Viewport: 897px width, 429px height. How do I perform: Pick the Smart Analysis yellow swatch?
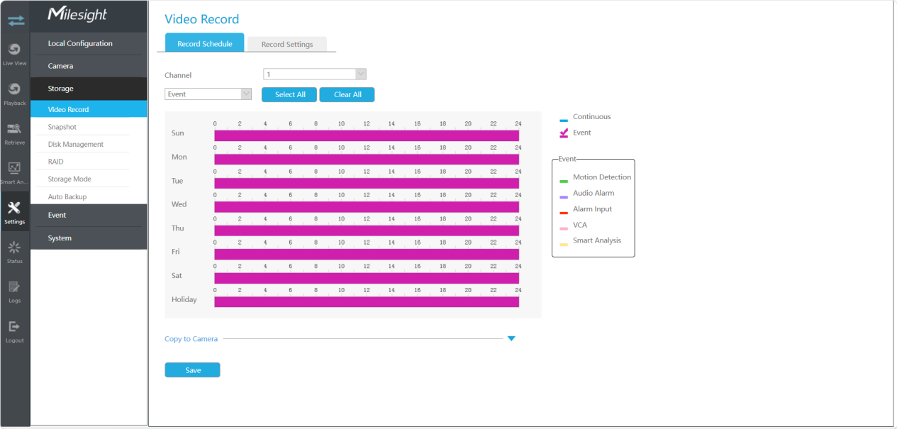pos(564,244)
